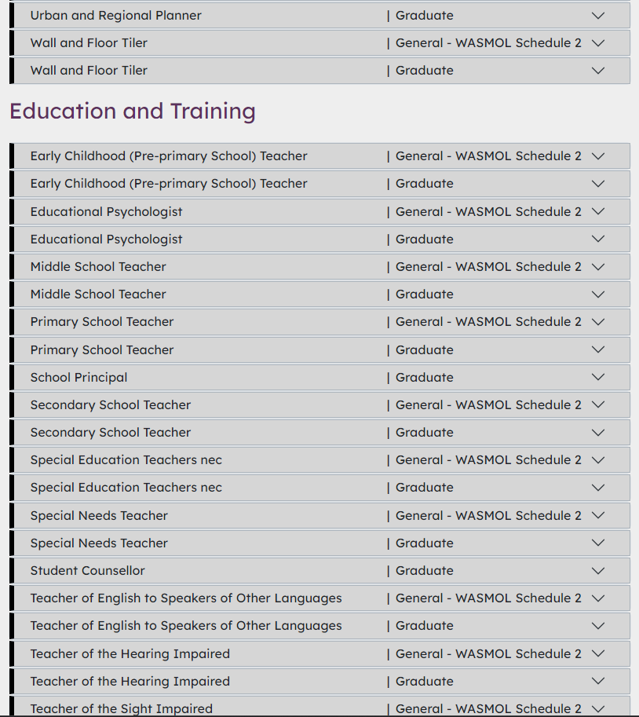This screenshot has height=717, width=639.
Task: Click the School Principal row chevron
Action: point(598,378)
